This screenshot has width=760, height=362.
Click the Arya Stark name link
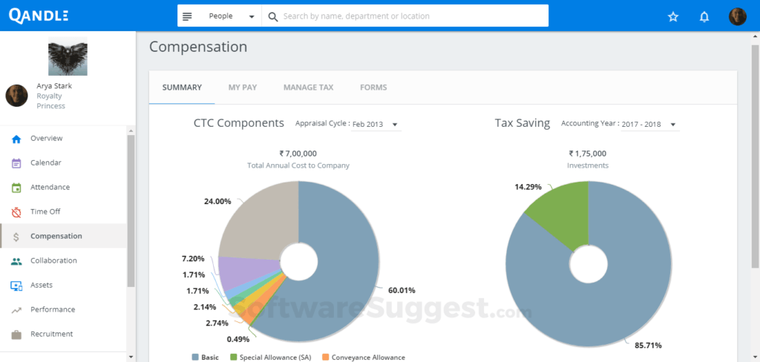pyautogui.click(x=54, y=86)
